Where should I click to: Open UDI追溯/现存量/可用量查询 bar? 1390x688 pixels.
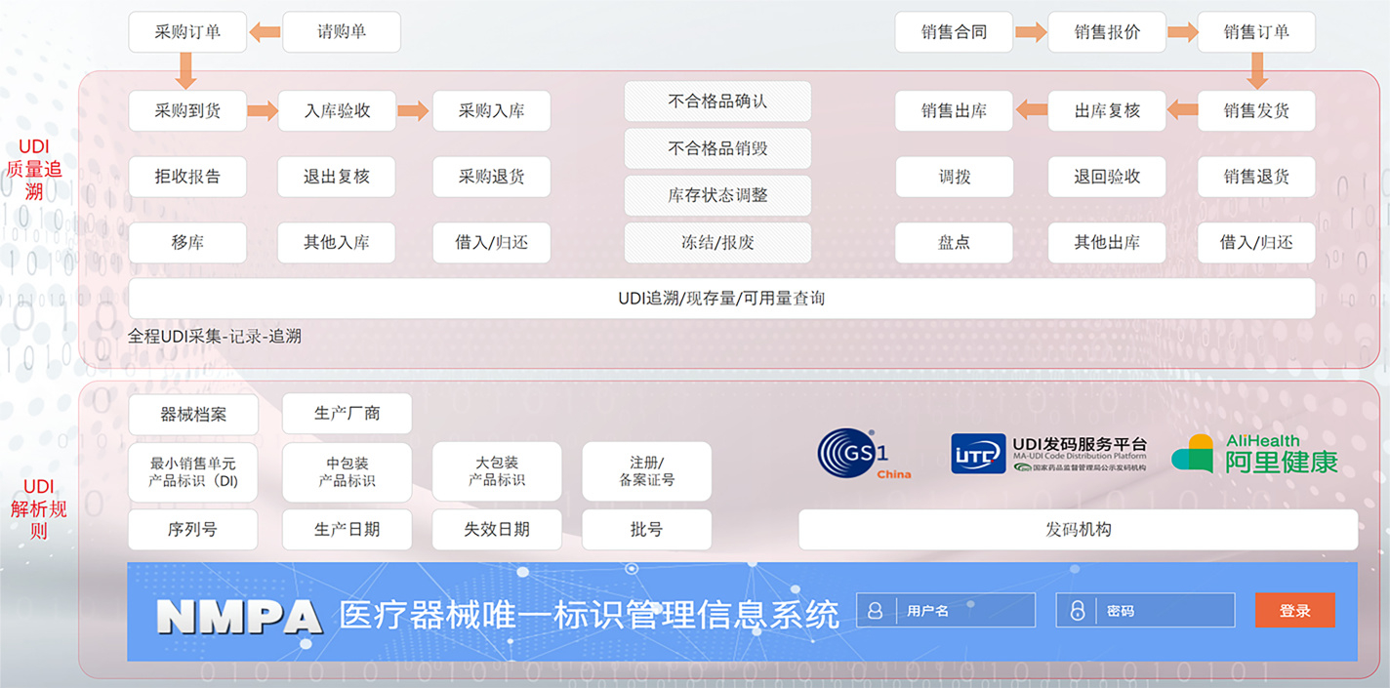click(721, 299)
